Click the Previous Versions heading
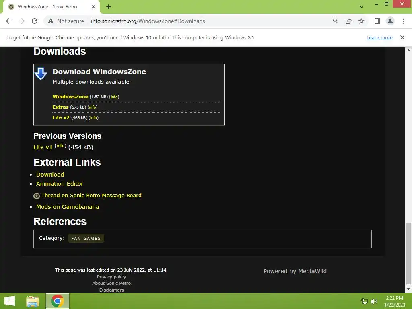The height and width of the screenshot is (309, 412). point(67,136)
